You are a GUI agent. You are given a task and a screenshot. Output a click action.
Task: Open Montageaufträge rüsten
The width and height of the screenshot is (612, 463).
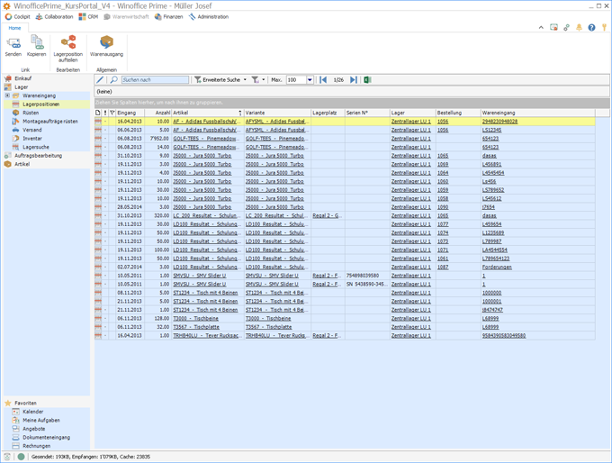(50, 121)
